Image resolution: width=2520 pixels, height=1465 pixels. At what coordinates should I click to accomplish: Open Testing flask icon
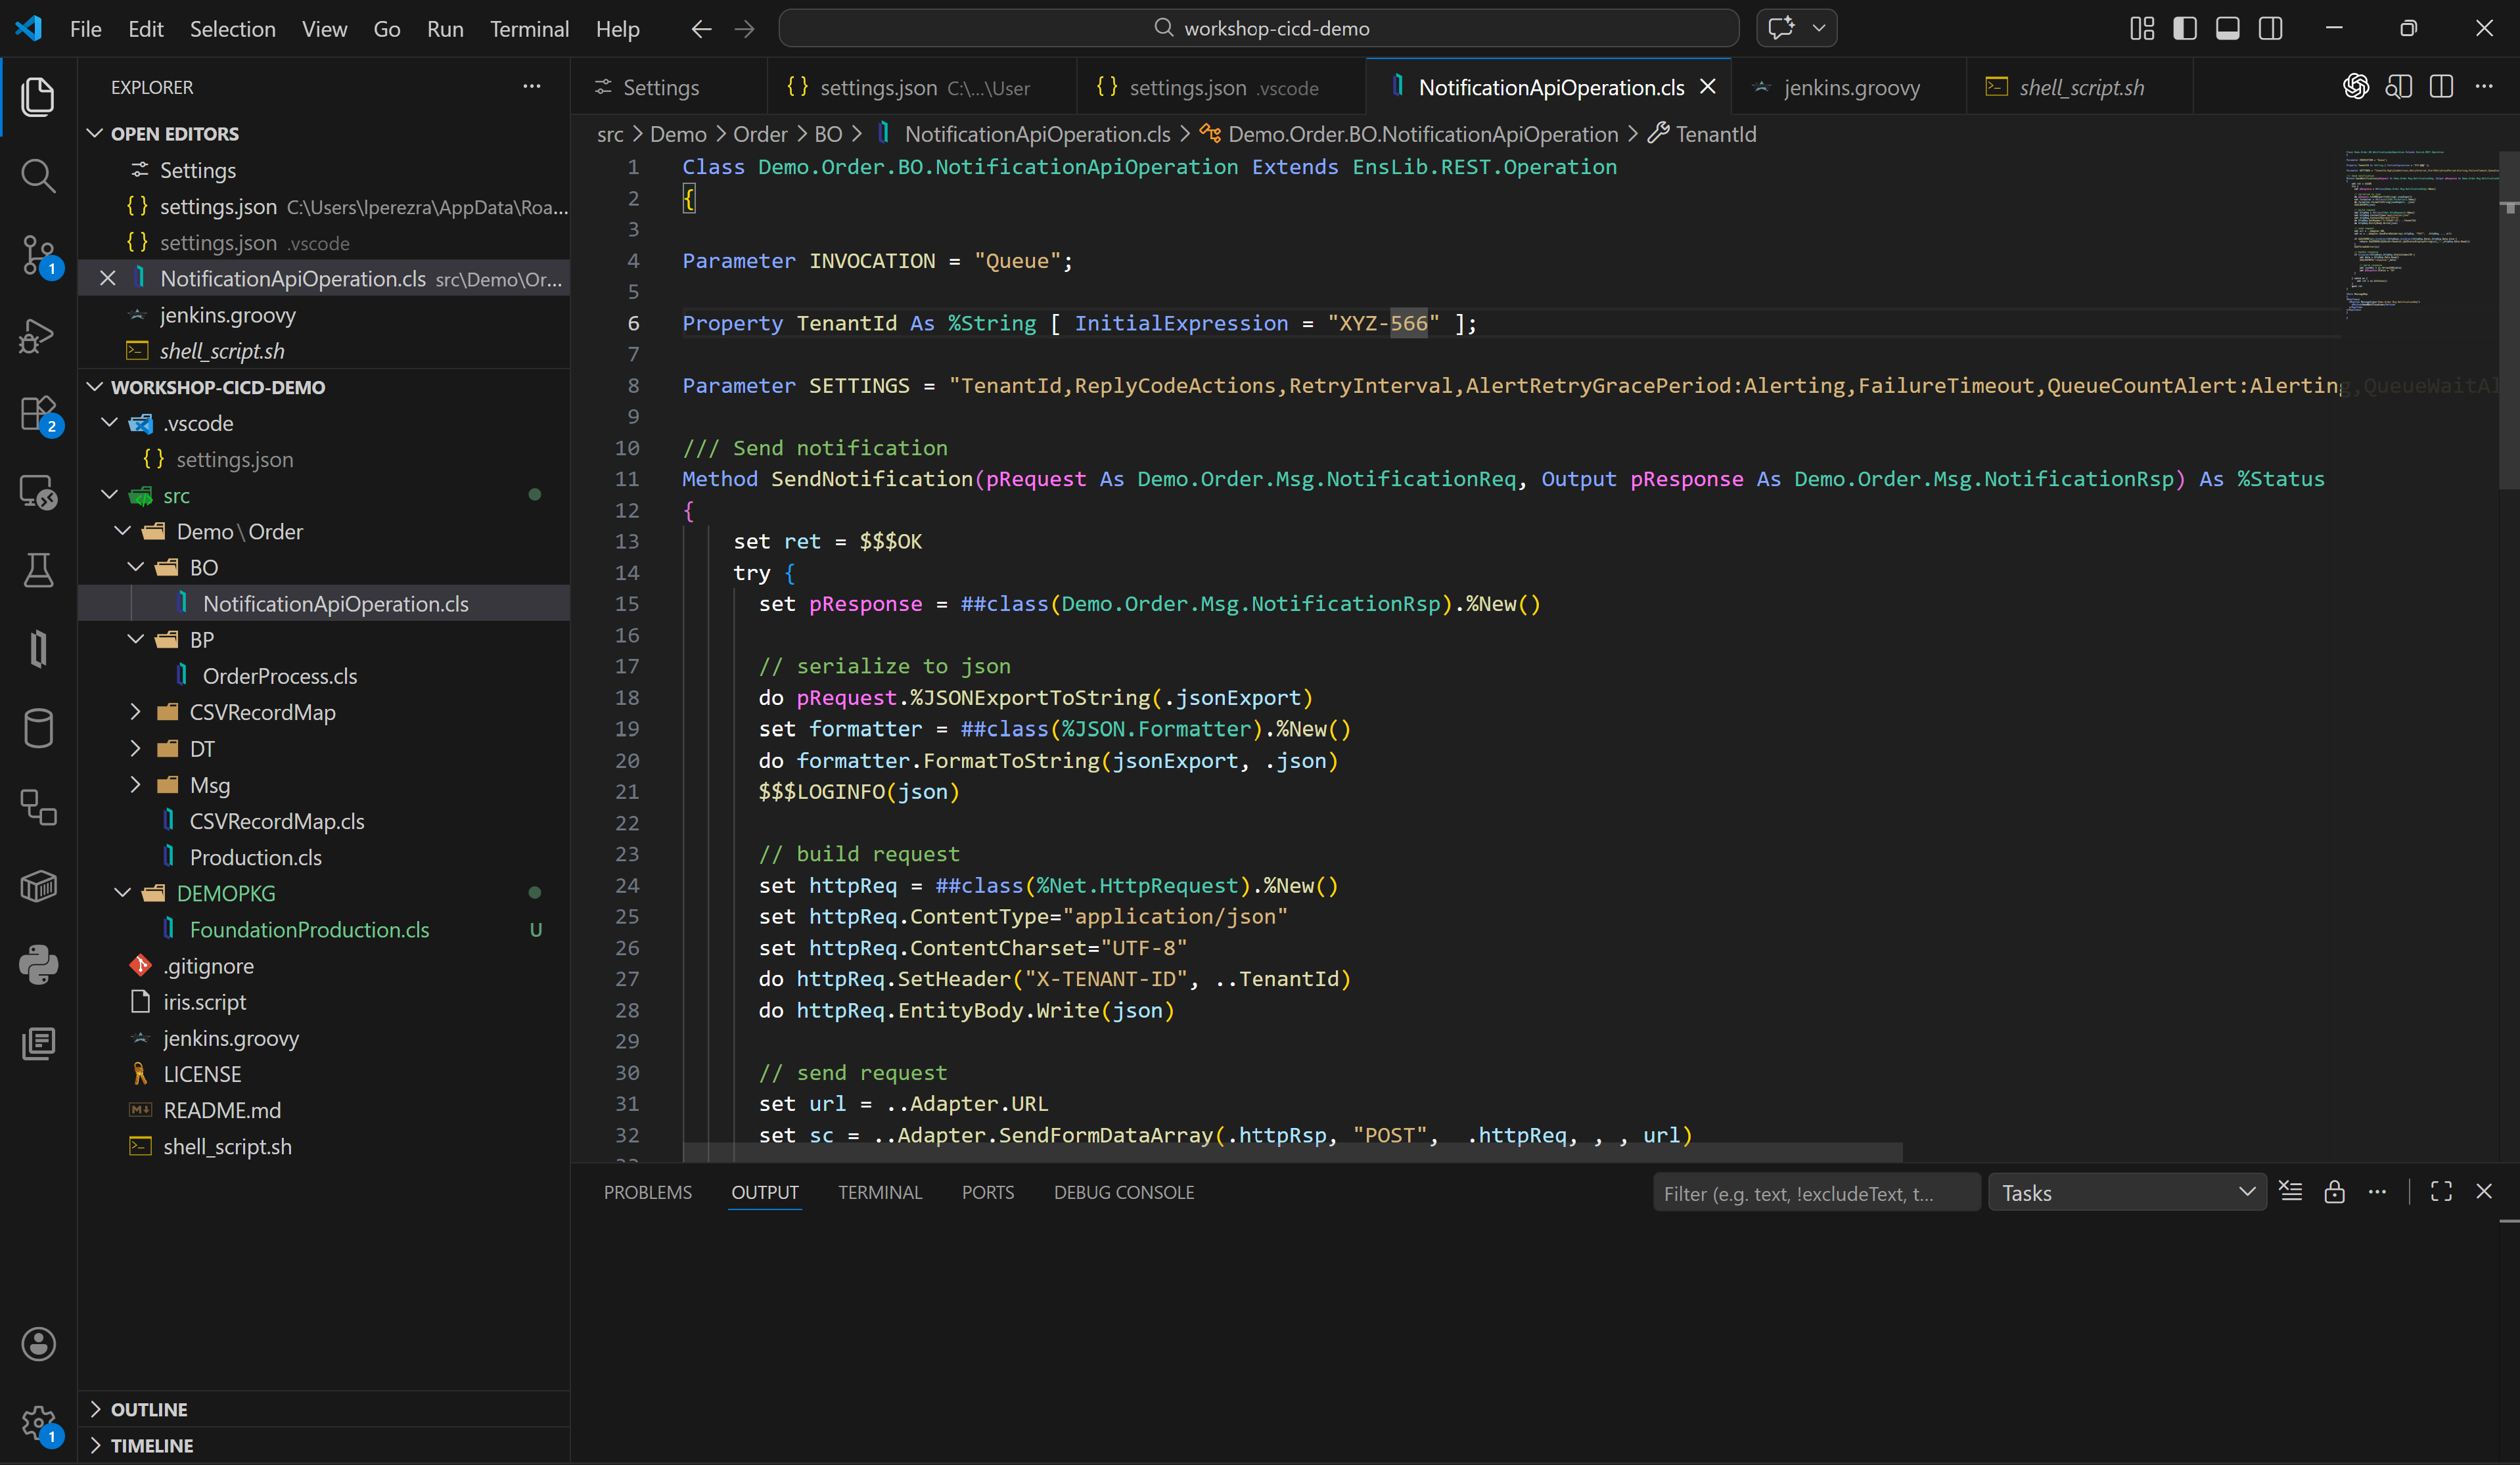point(38,570)
